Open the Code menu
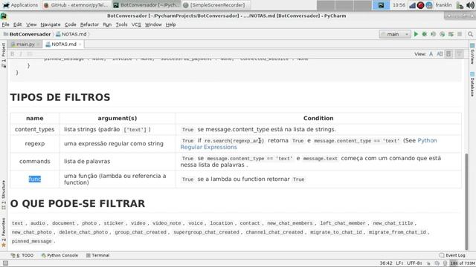476x267 pixels. click(70, 24)
